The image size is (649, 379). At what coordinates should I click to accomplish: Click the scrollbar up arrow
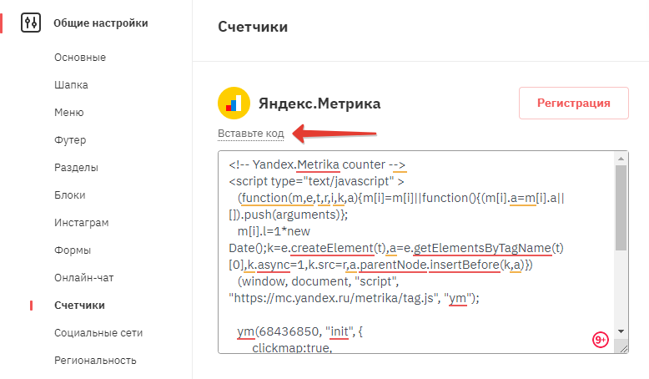pos(621,159)
